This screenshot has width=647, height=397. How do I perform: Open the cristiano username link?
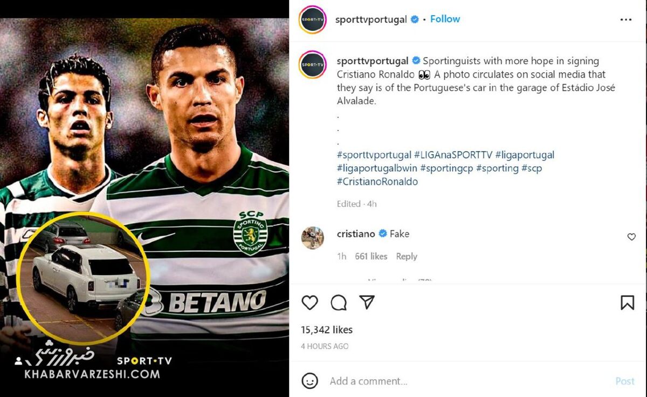(x=356, y=234)
